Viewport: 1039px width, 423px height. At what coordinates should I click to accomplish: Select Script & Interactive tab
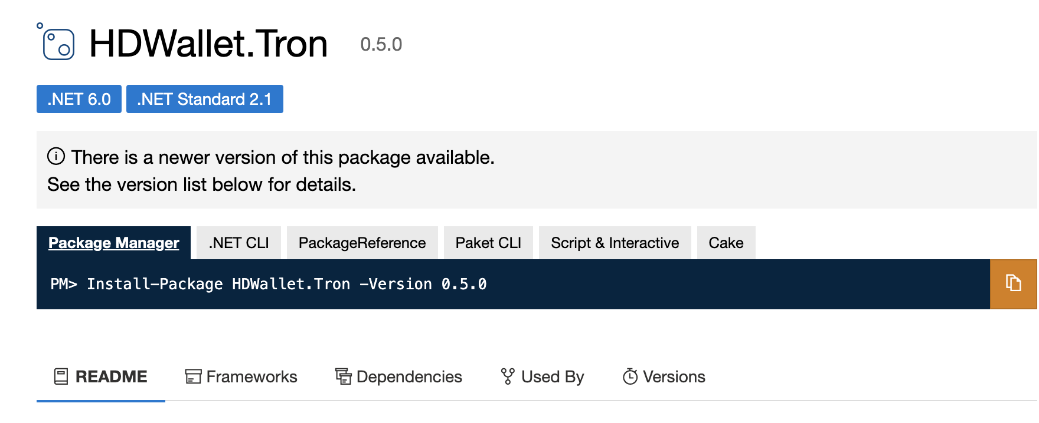tap(615, 243)
